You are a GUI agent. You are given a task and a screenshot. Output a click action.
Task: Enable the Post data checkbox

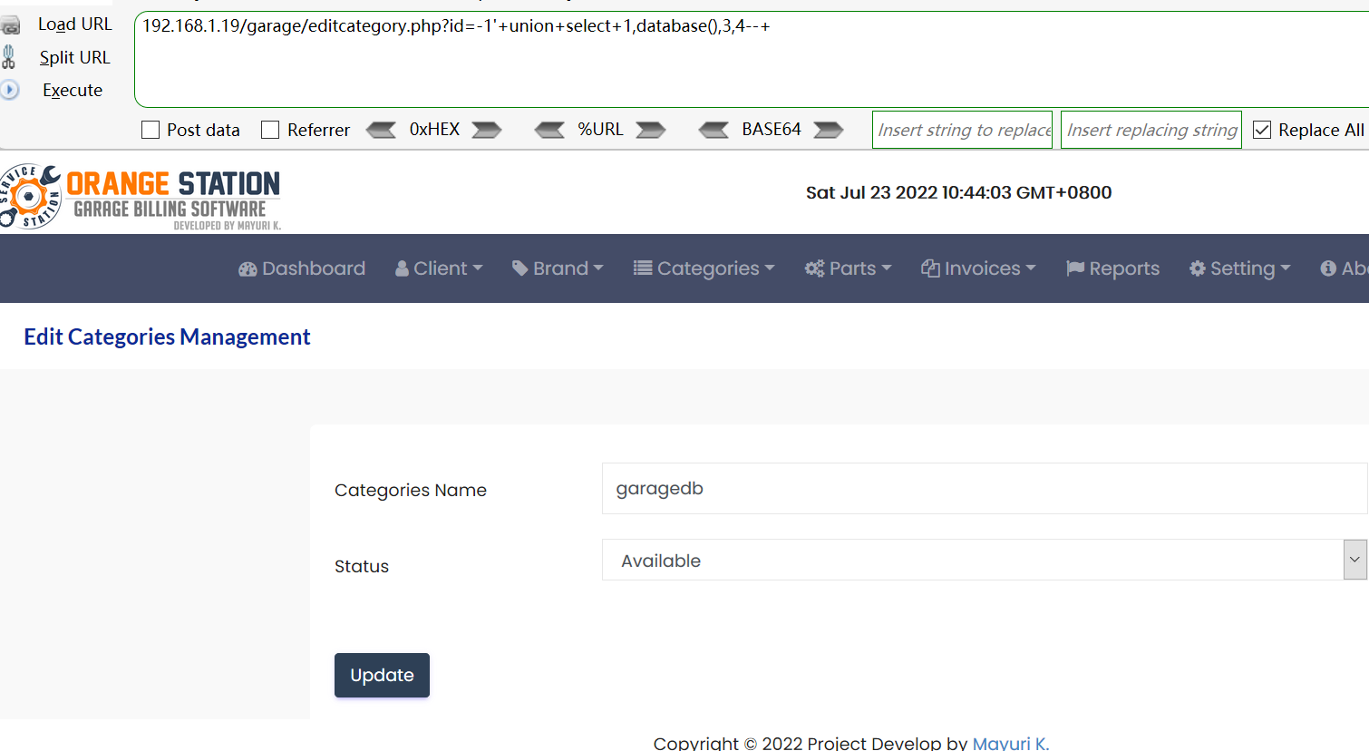coord(150,130)
